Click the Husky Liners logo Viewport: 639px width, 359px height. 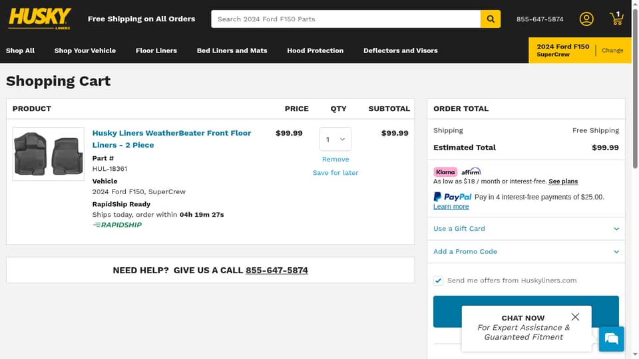(x=39, y=19)
